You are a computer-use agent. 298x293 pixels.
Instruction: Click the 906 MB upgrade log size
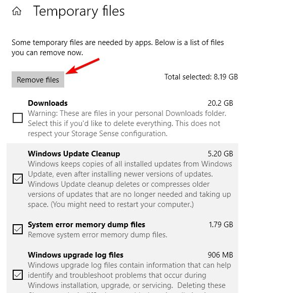click(x=220, y=255)
